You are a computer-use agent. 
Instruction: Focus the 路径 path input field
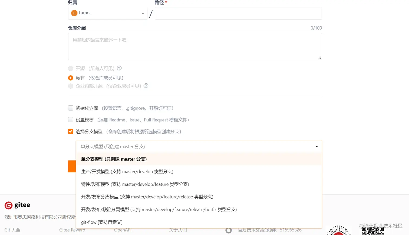238,13
